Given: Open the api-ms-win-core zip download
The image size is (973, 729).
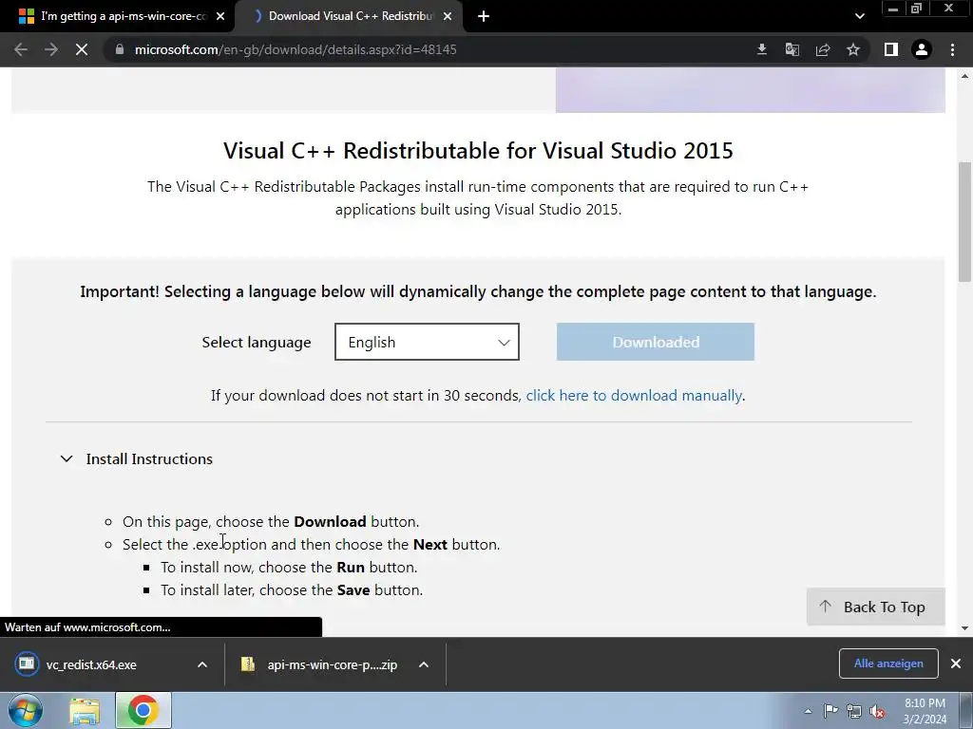Looking at the screenshot, I should coord(332,664).
